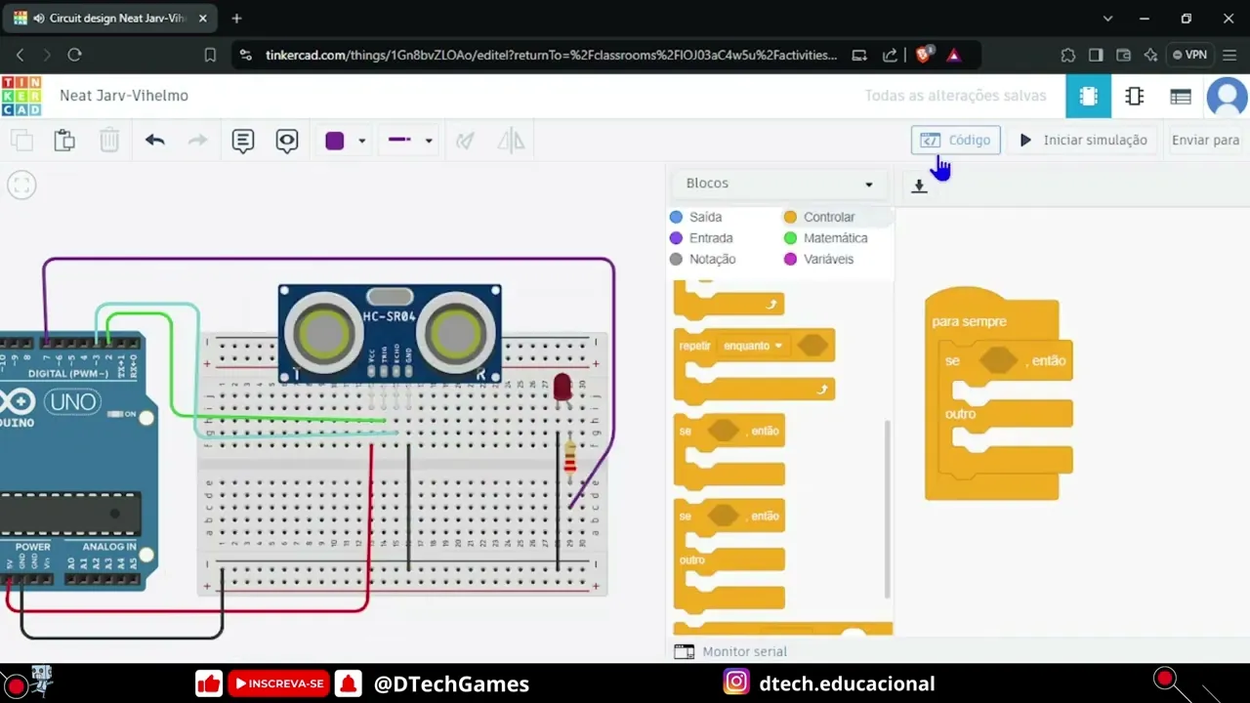1250x703 pixels.
Task: Select Entrada block category
Action: [x=701, y=238]
